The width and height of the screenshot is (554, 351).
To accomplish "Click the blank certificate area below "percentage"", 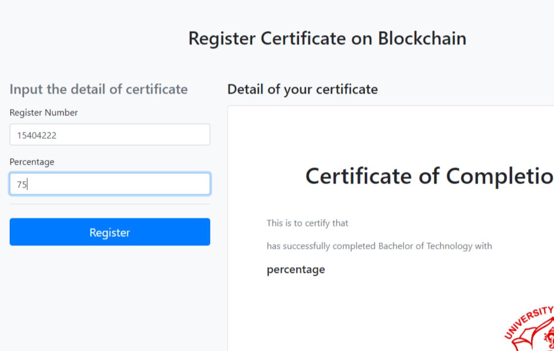I will (366, 308).
